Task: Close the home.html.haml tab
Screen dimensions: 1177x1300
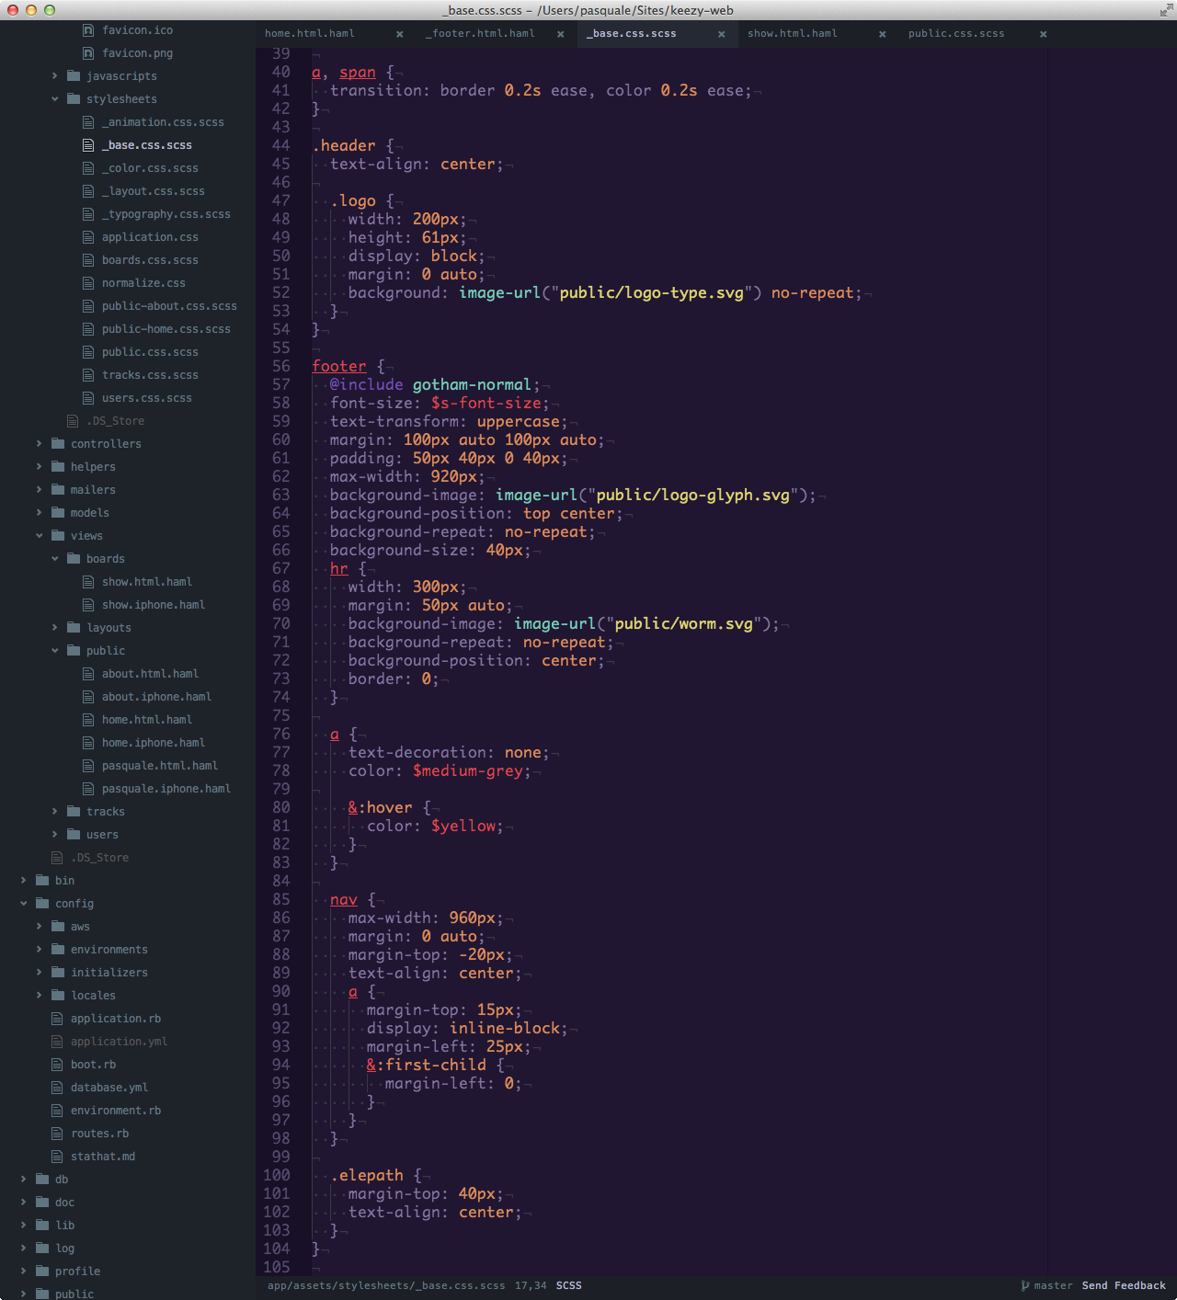Action: coord(399,34)
